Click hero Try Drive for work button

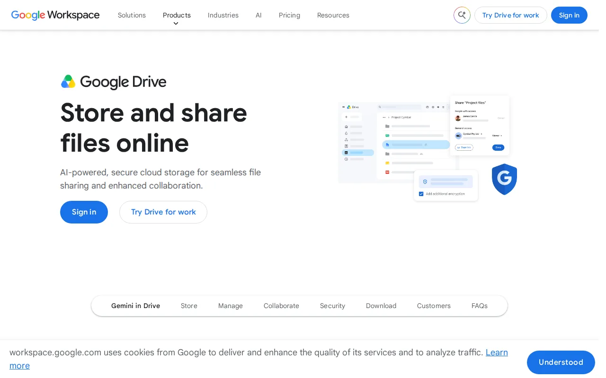pyautogui.click(x=163, y=212)
